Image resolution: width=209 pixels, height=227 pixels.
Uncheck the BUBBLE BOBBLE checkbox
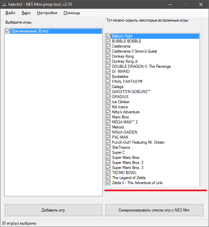tap(108, 41)
